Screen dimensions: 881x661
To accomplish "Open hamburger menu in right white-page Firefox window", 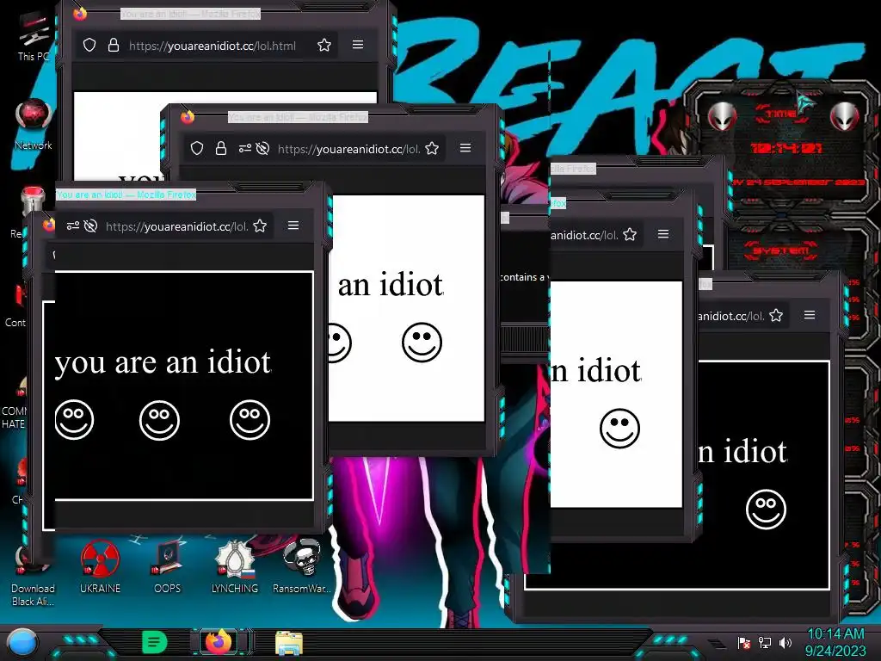I will [x=663, y=234].
